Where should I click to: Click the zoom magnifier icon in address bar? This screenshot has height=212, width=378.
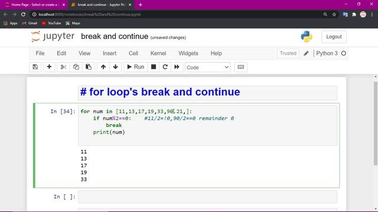[x=325, y=14]
